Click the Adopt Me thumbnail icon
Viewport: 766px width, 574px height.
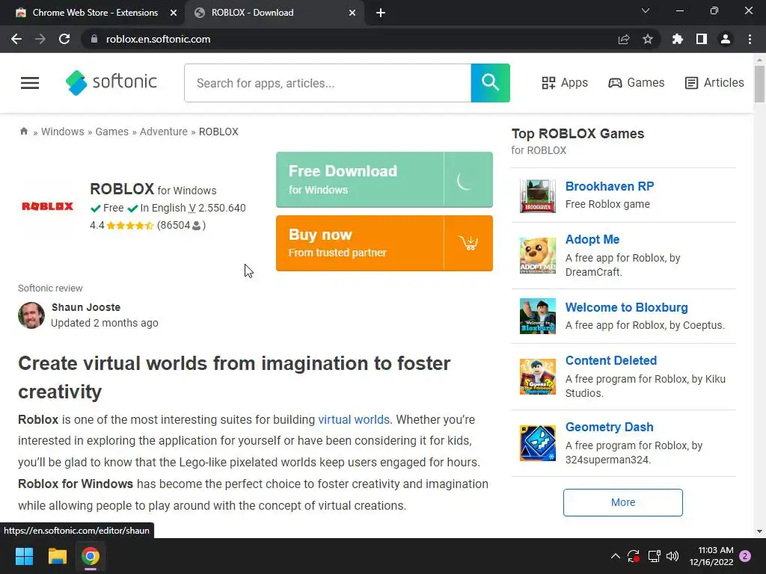click(x=538, y=256)
